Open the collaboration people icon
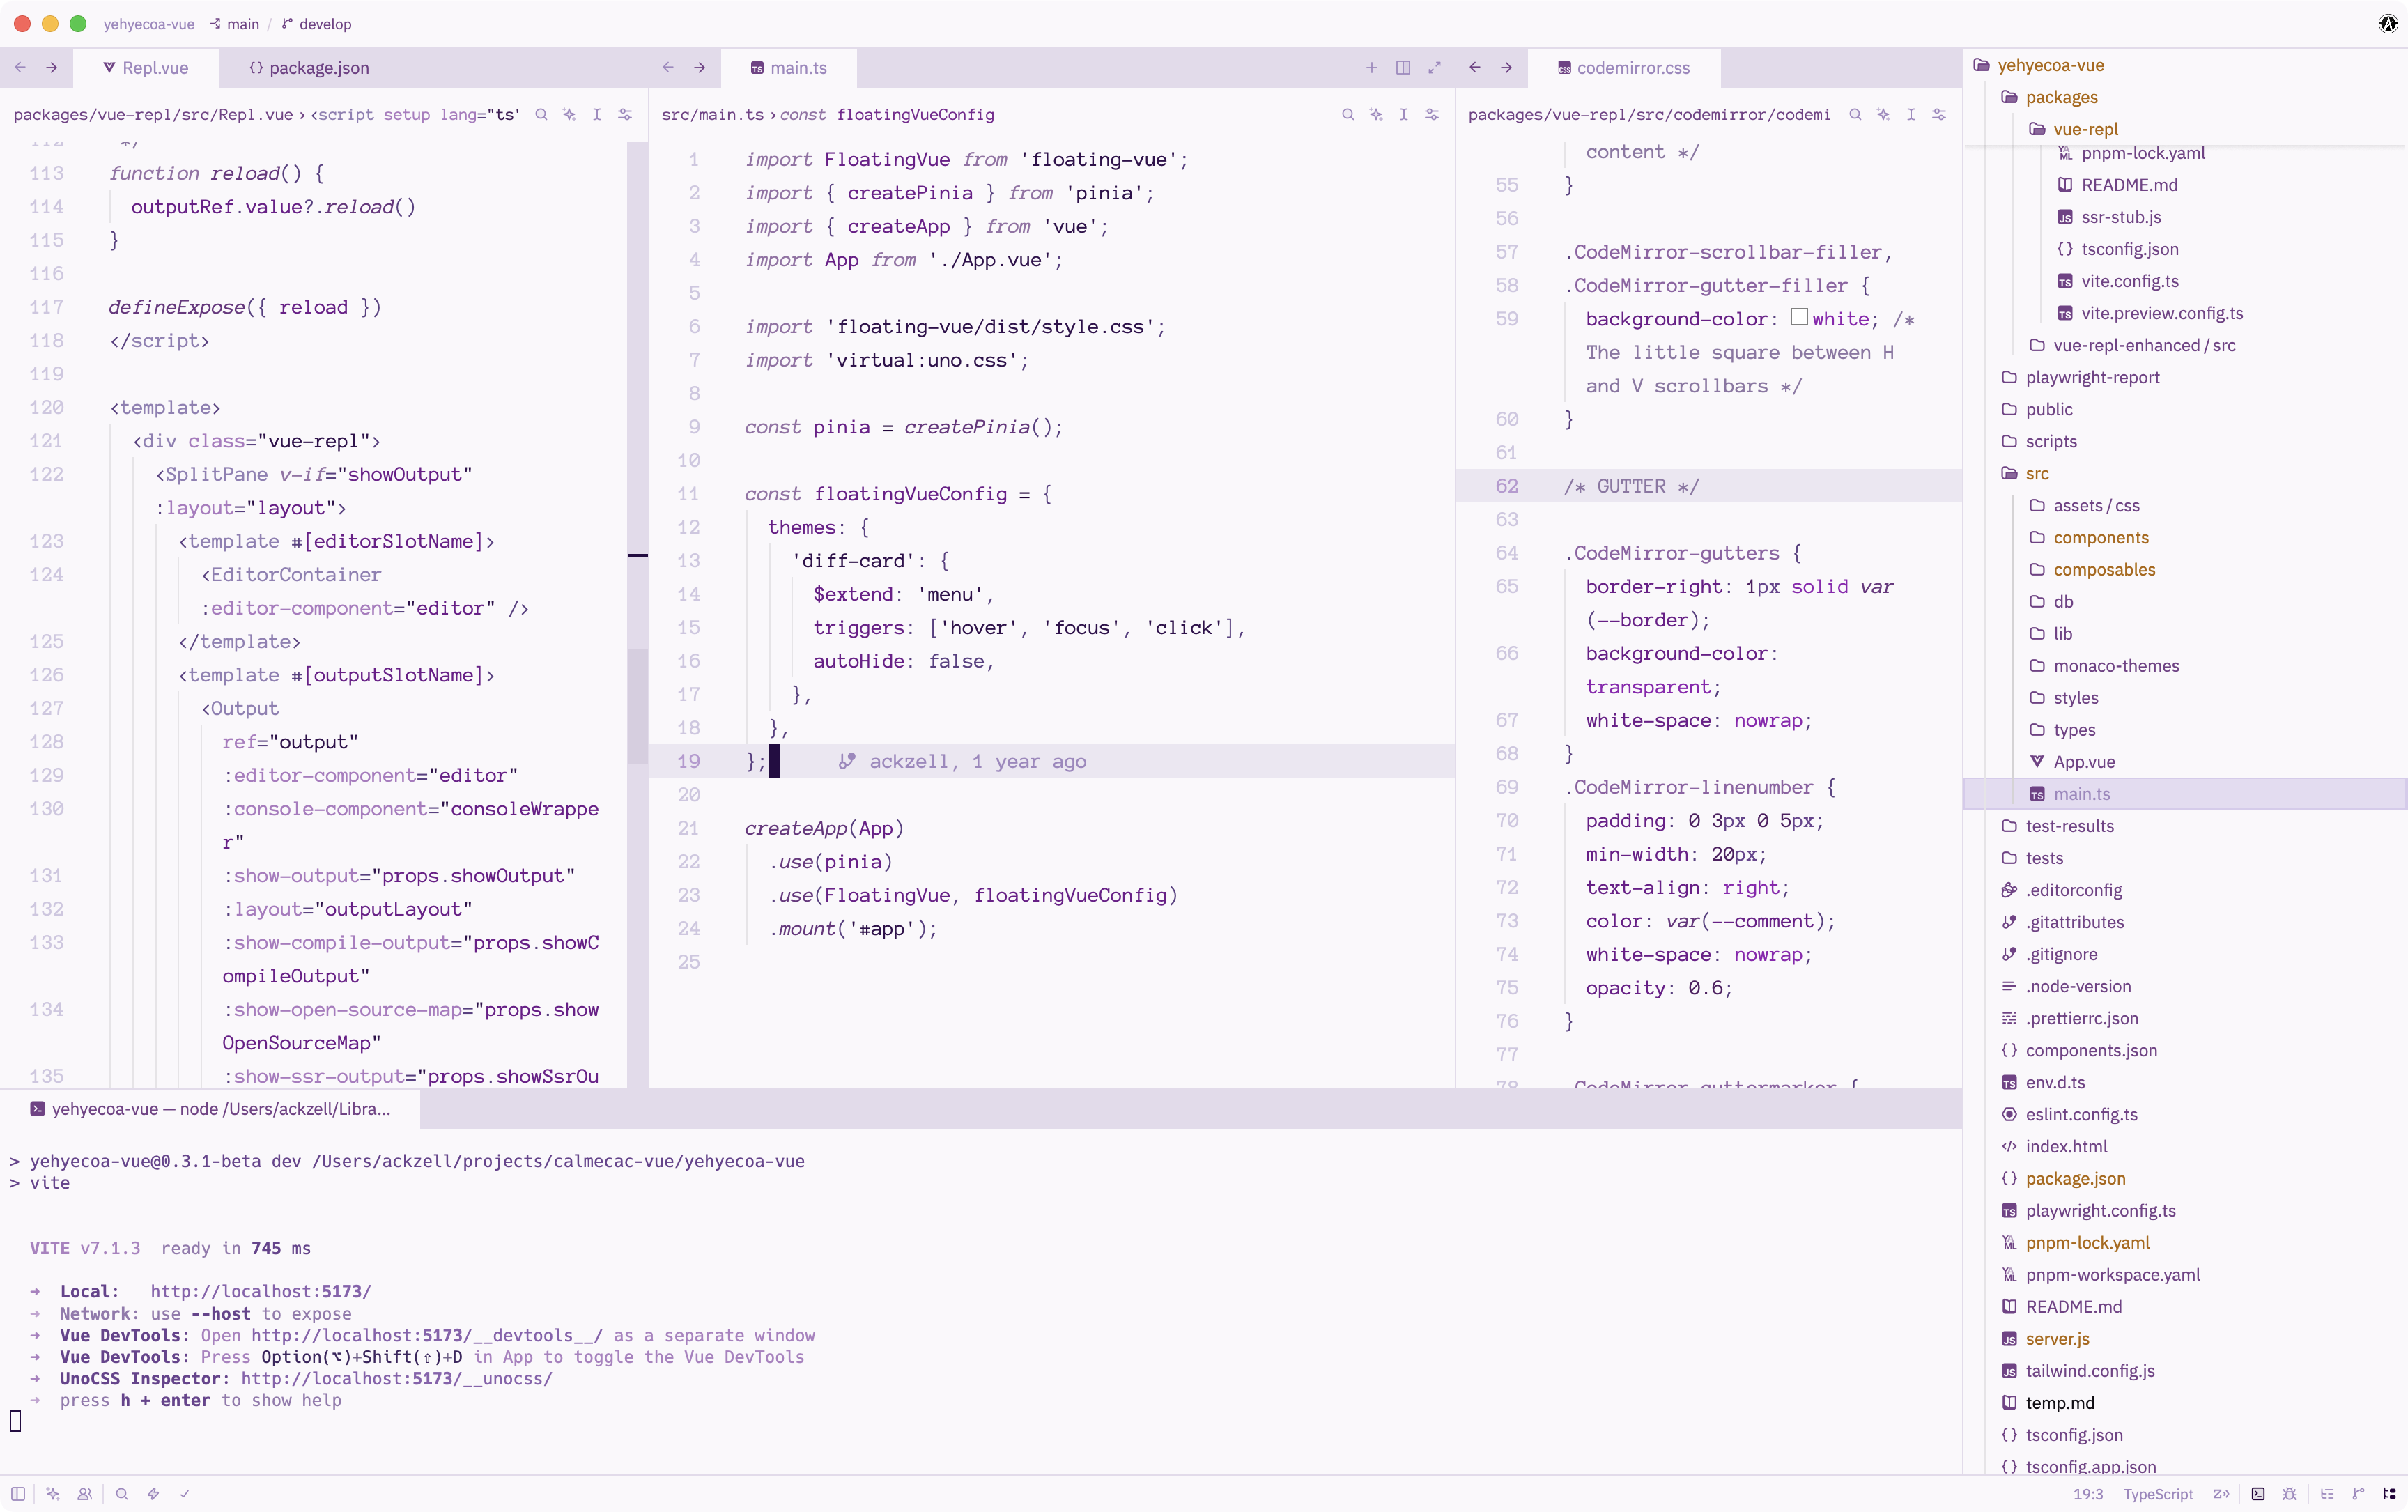The height and width of the screenshot is (1512, 2408). tap(85, 1494)
